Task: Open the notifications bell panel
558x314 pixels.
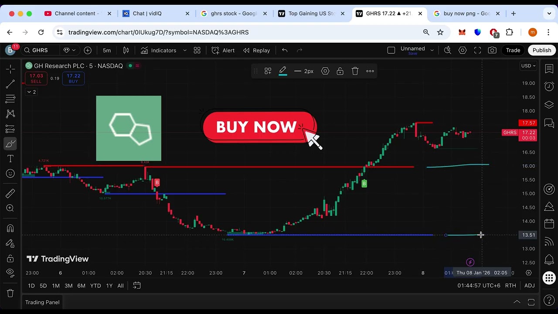Action: (x=549, y=260)
